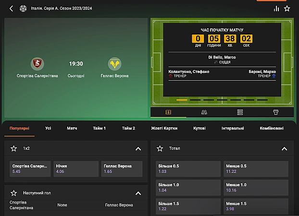Viewport: 299px width, 216px height.
Task: Collapse the Наступний гол section
Action: [x=138, y=193]
